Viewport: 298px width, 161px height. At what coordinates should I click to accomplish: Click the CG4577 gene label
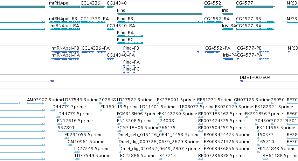pos(244,3)
